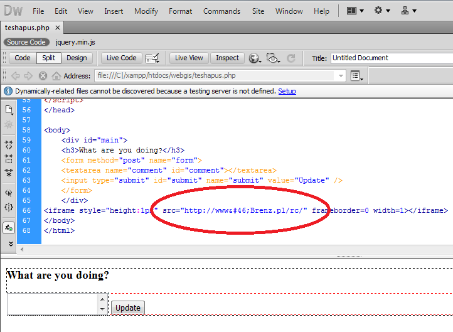Click the Setup testing server link
The width and height of the screenshot is (453, 332).
pyautogui.click(x=287, y=91)
